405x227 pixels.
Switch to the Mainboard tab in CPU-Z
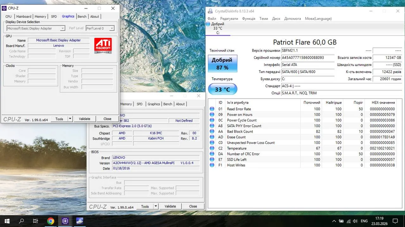(x=24, y=16)
